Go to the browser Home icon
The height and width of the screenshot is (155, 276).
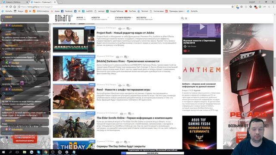(15, 7)
